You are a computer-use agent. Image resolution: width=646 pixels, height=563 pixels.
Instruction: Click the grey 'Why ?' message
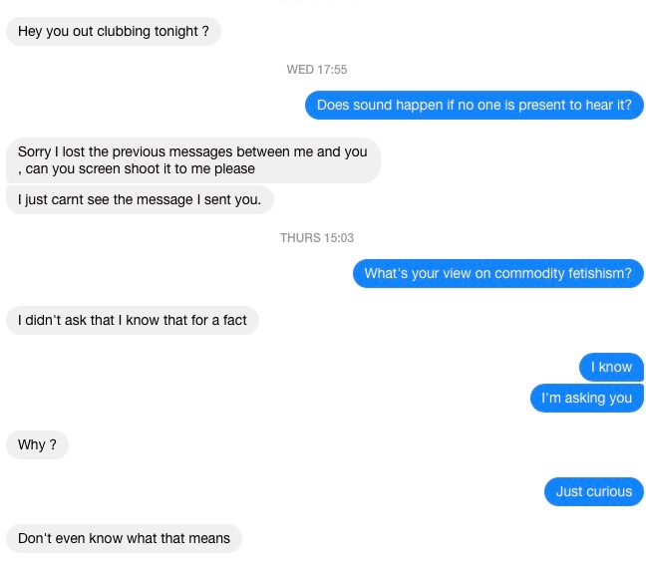pyautogui.click(x=37, y=444)
